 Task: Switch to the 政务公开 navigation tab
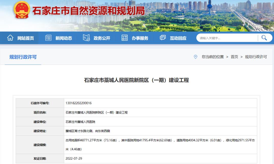[x=102, y=38]
